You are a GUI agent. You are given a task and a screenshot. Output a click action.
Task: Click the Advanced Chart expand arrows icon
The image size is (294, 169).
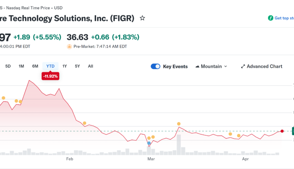click(243, 66)
